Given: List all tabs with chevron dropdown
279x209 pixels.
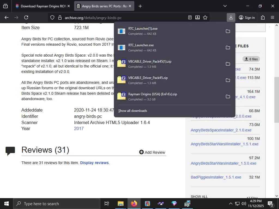Looking at the screenshot, I should pyautogui.click(x=225, y=6).
